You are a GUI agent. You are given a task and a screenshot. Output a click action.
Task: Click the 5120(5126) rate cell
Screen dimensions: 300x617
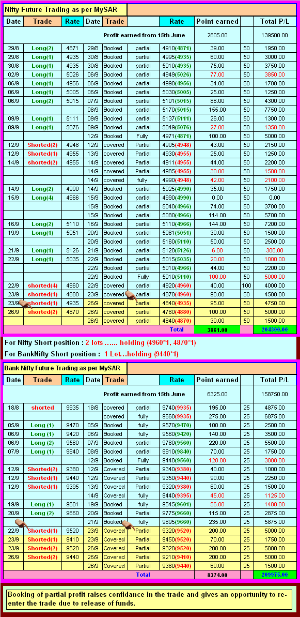tap(177, 250)
